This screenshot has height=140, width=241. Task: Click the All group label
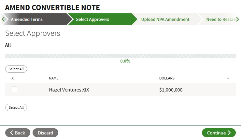(x=8, y=45)
